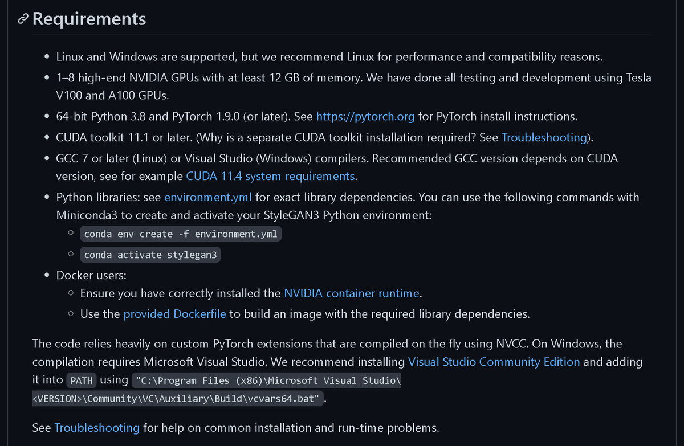Open the provided Dockerfile link

pyautogui.click(x=174, y=314)
